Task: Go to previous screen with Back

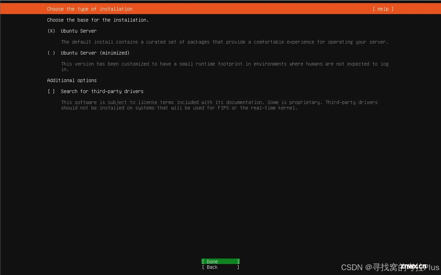Action: [221, 267]
